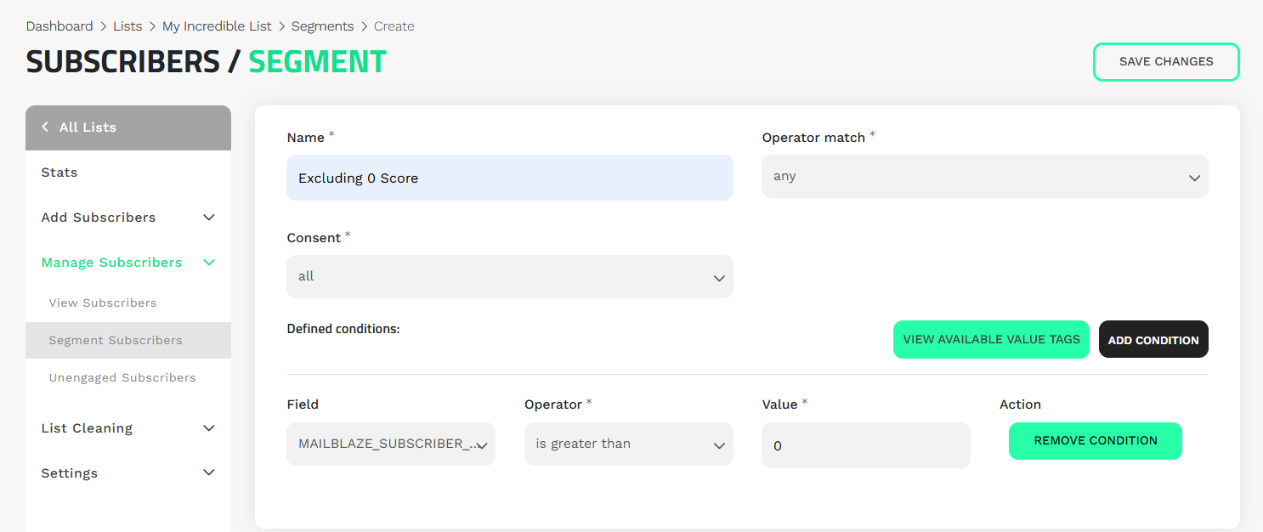This screenshot has width=1263, height=532.
Task: Expand the Settings sidebar section
Action: coord(209,473)
